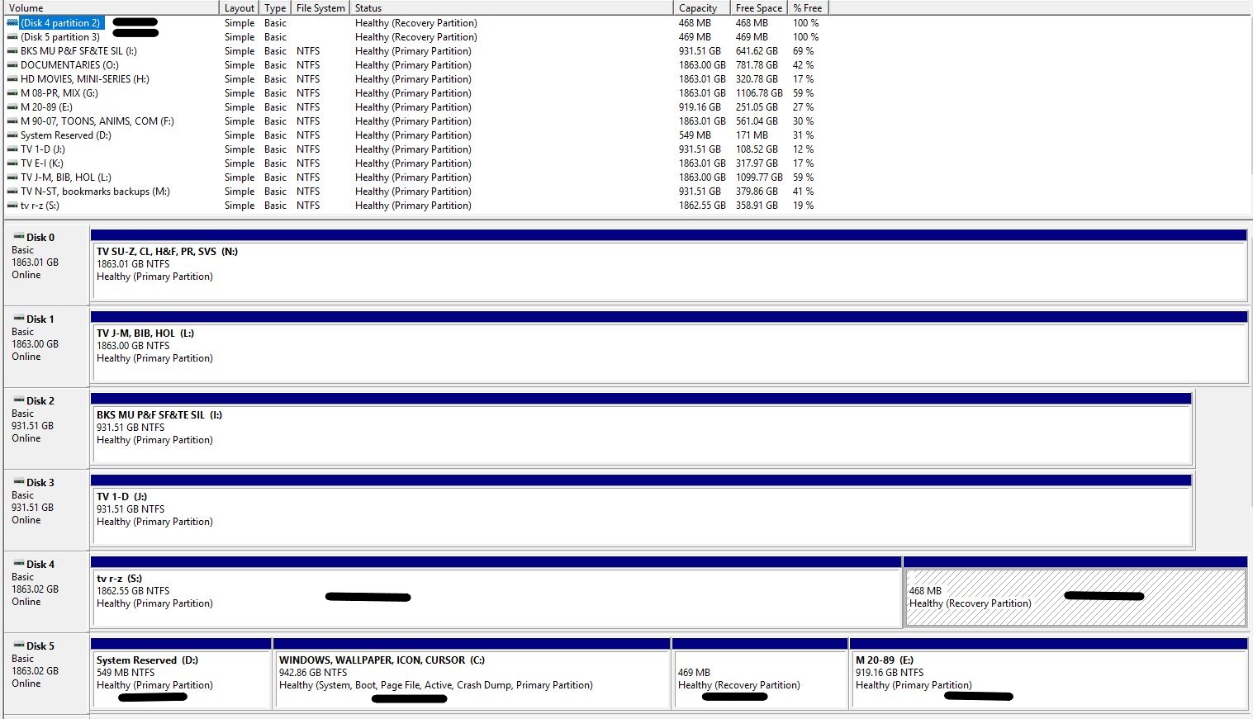Viewport: 1253px width, 719px height.
Task: Select the 468 MB recovery partition block on Disk 4
Action: [1075, 593]
